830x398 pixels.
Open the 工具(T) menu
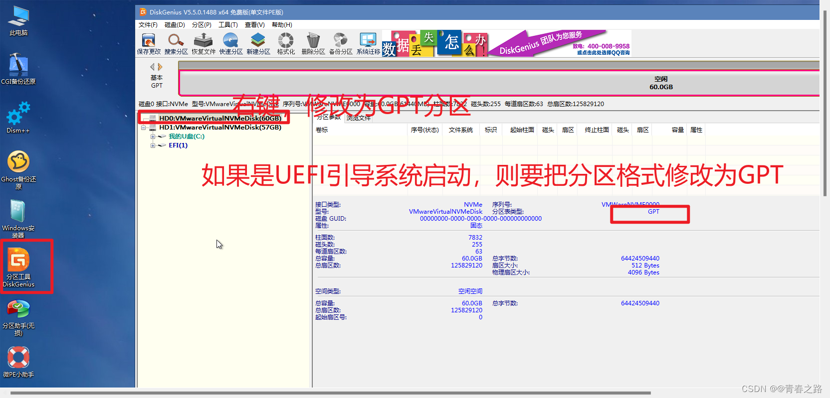tap(228, 24)
